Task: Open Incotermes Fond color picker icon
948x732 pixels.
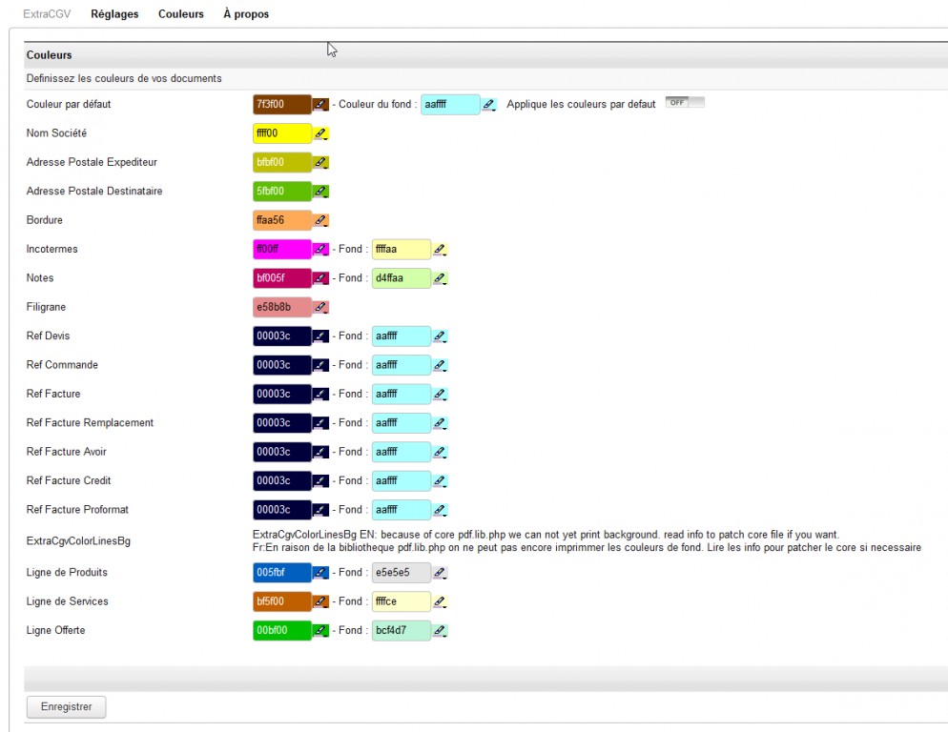Action: click(440, 250)
